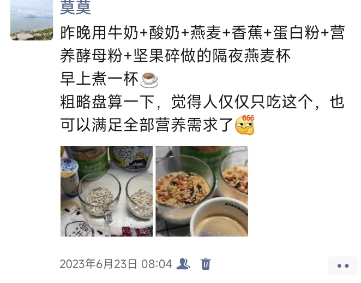Tap the yogurt cup in the left photo
This screenshot has height=283, width=361.
(x=69, y=176)
